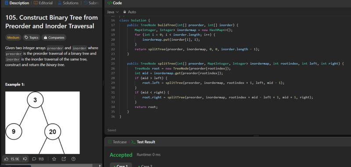The height and width of the screenshot is (167, 351).
Task: Open the Description tab
Action: pos(17,3)
